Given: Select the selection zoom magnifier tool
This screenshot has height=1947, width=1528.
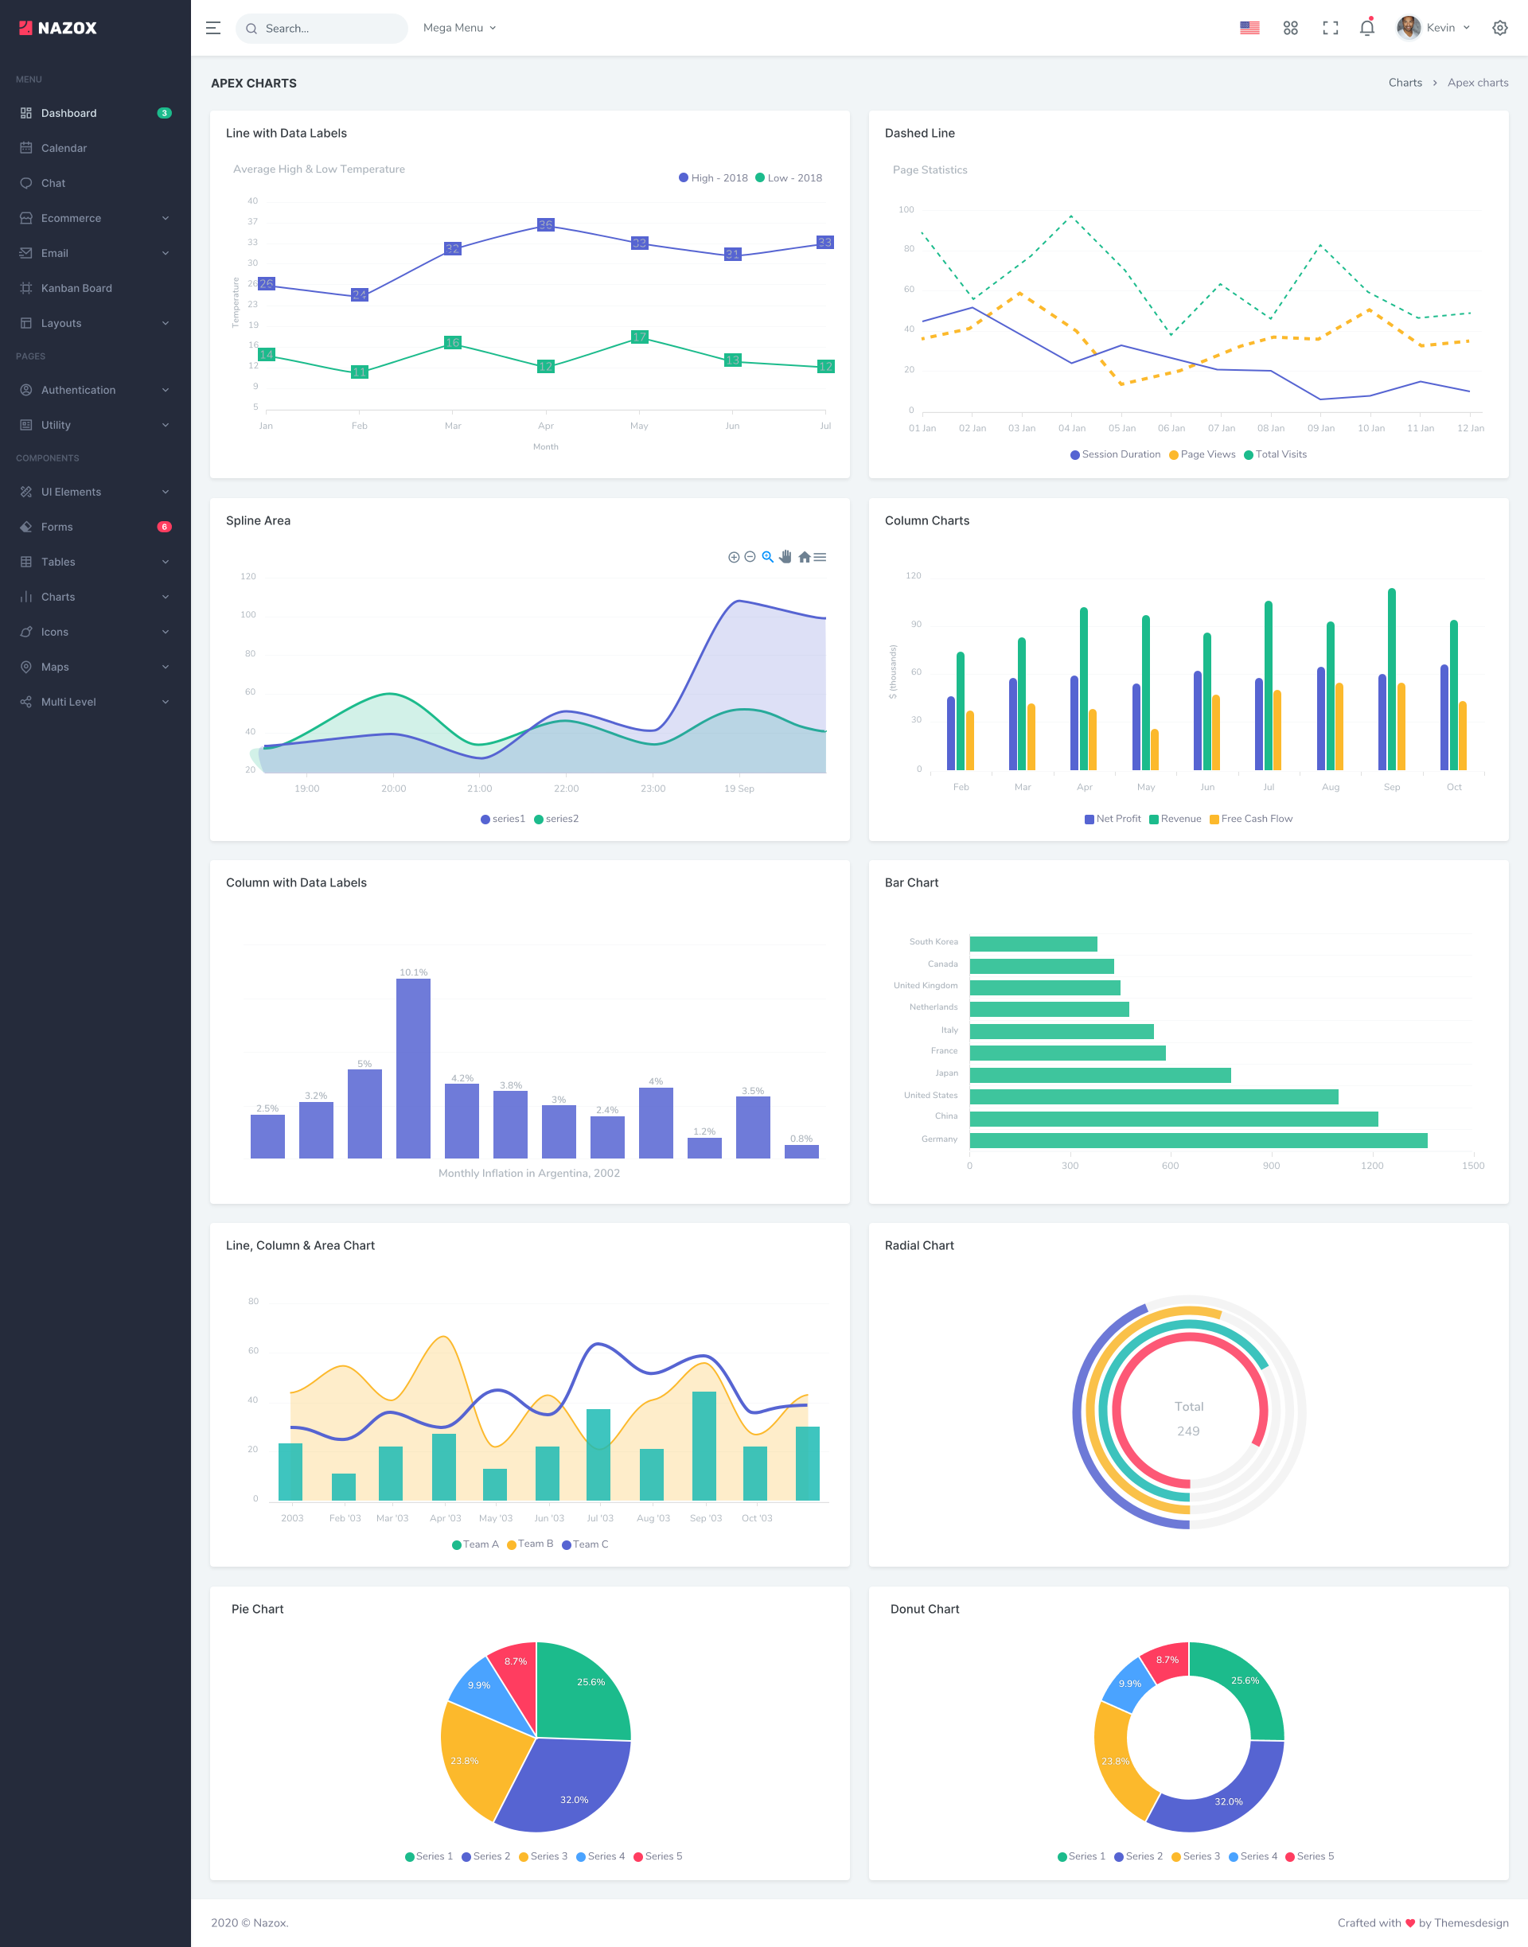Looking at the screenshot, I should click(x=767, y=557).
